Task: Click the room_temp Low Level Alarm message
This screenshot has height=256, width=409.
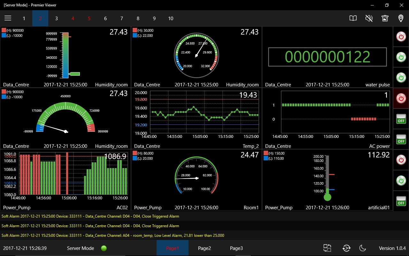Action: pos(113,236)
